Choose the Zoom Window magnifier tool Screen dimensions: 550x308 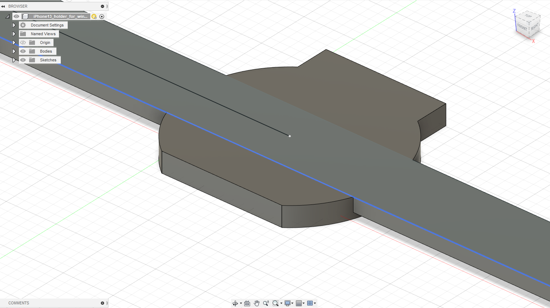click(x=276, y=303)
